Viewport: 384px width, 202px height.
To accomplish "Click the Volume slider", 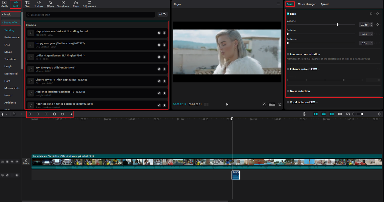I will (321, 25).
